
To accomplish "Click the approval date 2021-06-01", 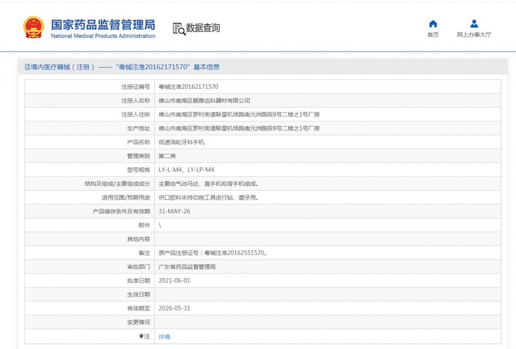I will click(174, 281).
